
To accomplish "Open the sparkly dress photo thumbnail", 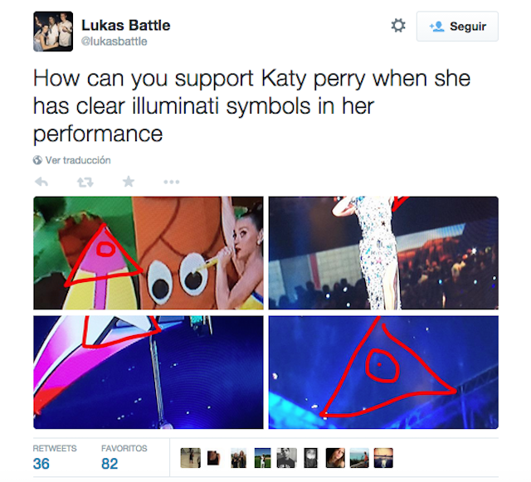I will 383,253.
